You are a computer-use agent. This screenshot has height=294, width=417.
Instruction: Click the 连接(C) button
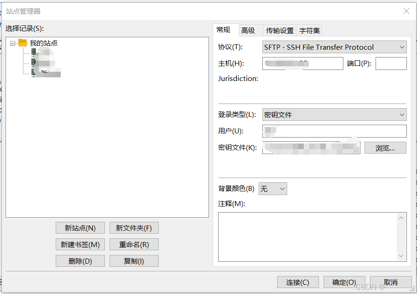coord(298,282)
